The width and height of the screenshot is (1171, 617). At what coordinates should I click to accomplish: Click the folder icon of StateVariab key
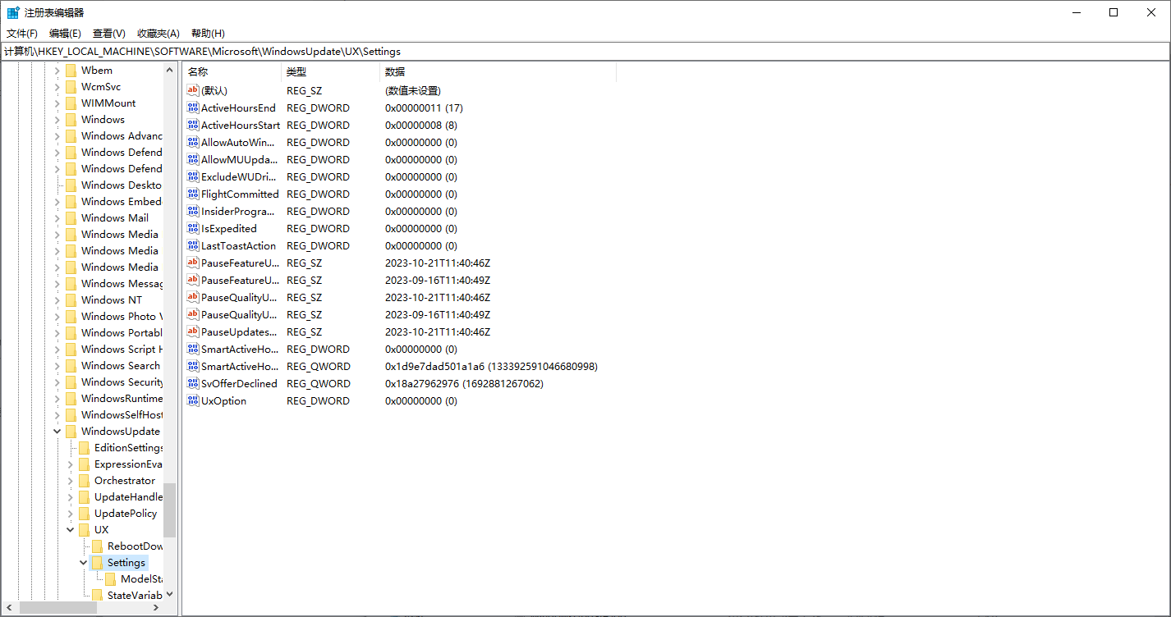point(97,595)
